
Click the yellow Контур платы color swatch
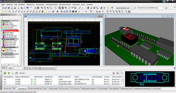coord(4,27)
